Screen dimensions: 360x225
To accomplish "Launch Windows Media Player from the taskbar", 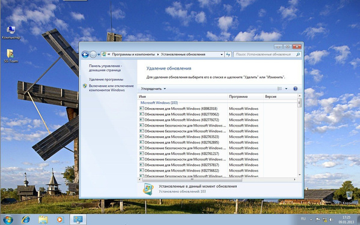I will tap(59, 220).
